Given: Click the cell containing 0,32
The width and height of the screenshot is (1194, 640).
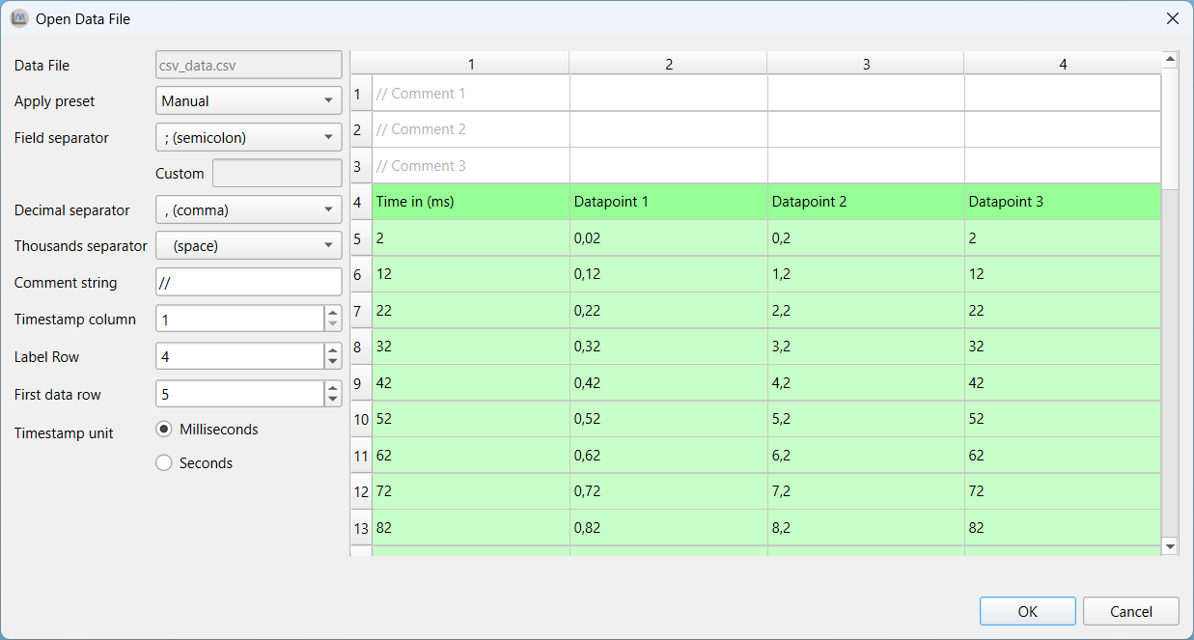Looking at the screenshot, I should pos(669,347).
